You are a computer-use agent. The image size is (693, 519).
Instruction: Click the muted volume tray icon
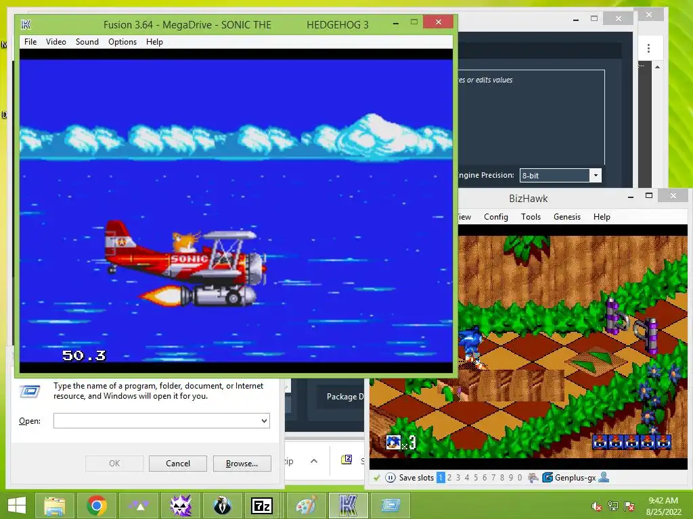[597, 506]
